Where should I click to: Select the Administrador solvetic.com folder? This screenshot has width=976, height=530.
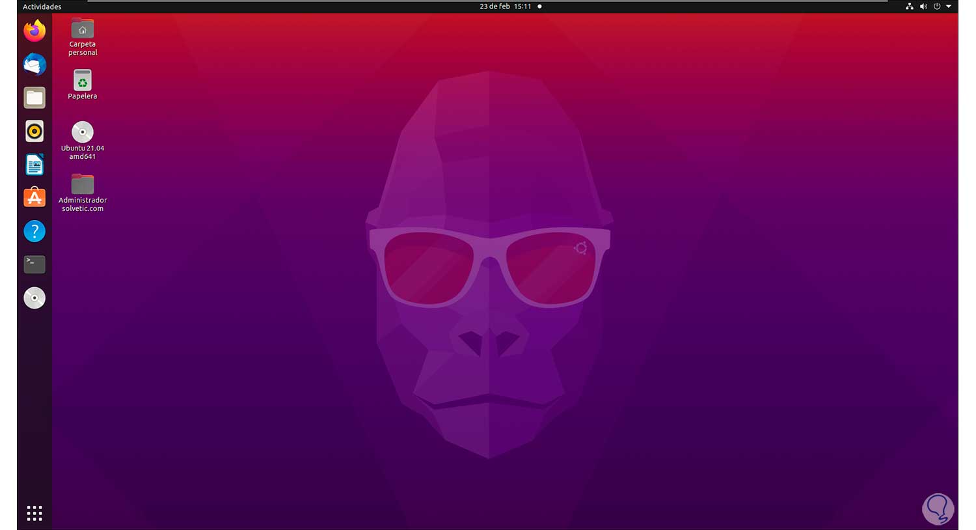pyautogui.click(x=83, y=193)
